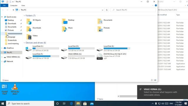This screenshot has width=188, height=106.
Task: Open the Documents folder in Folders section
Action: coord(105,21)
